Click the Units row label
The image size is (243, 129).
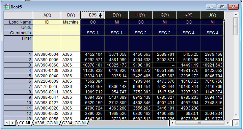[x=18, y=28]
